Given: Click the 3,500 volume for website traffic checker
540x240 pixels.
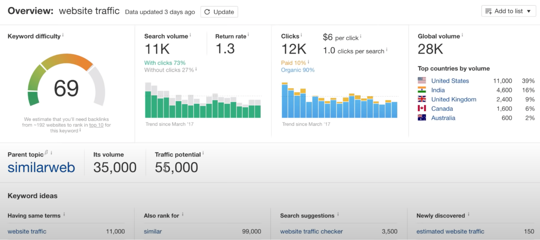Looking at the screenshot, I should point(390,231).
